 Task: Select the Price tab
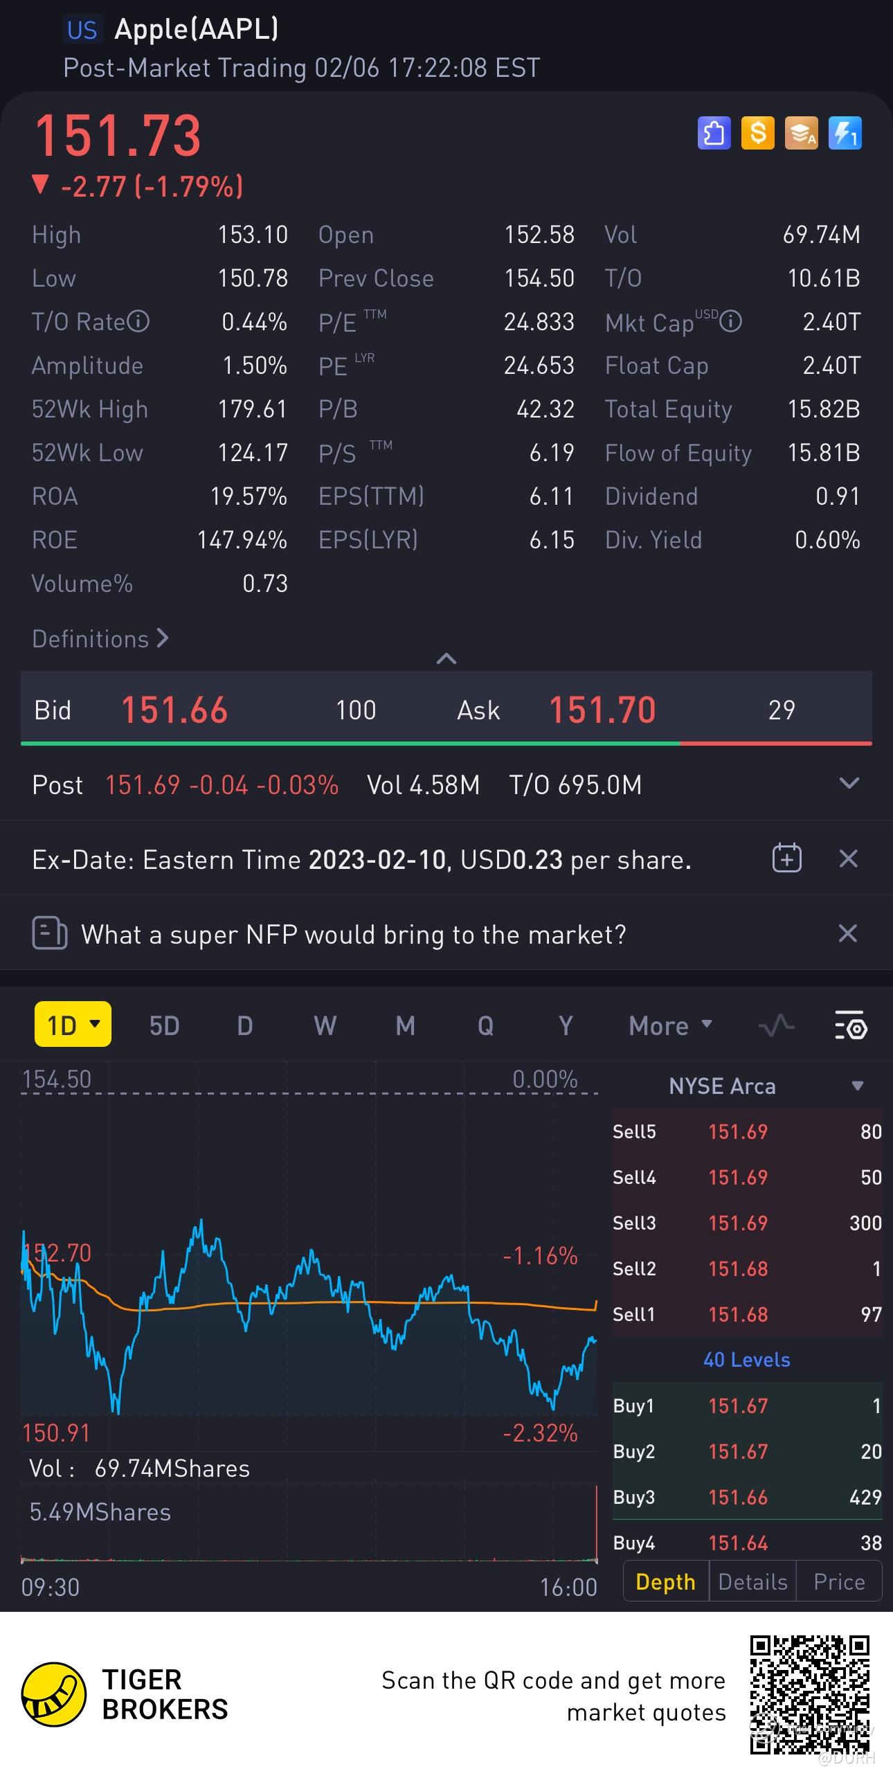pyautogui.click(x=839, y=1581)
